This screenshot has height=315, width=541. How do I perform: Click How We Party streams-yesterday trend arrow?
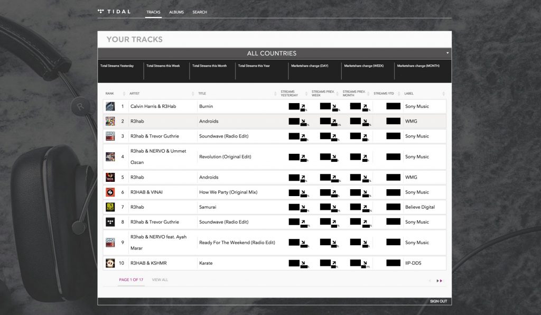pyautogui.click(x=303, y=192)
